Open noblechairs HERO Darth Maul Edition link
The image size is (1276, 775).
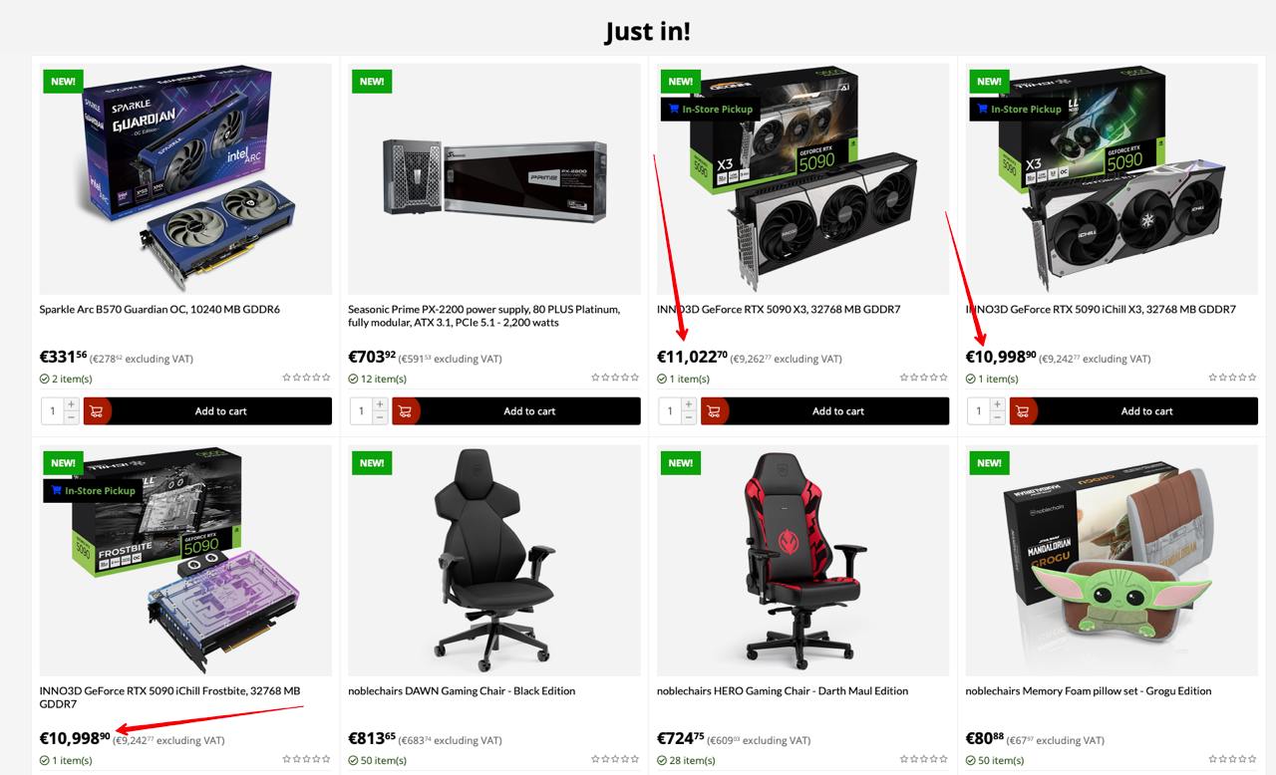(783, 691)
